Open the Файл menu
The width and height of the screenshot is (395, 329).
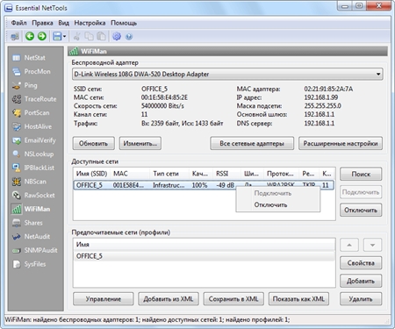[18, 23]
